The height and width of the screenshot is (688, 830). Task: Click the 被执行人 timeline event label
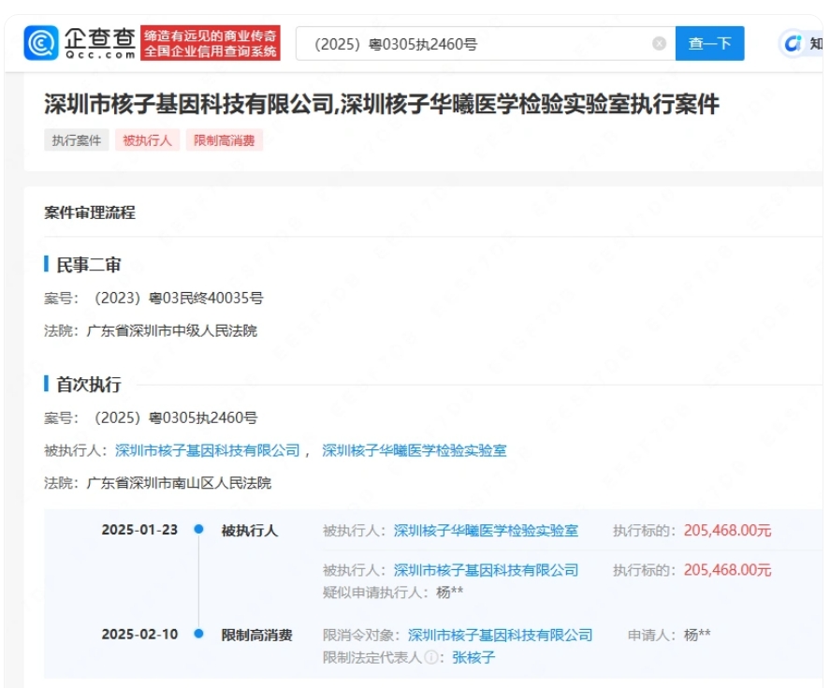point(249,531)
